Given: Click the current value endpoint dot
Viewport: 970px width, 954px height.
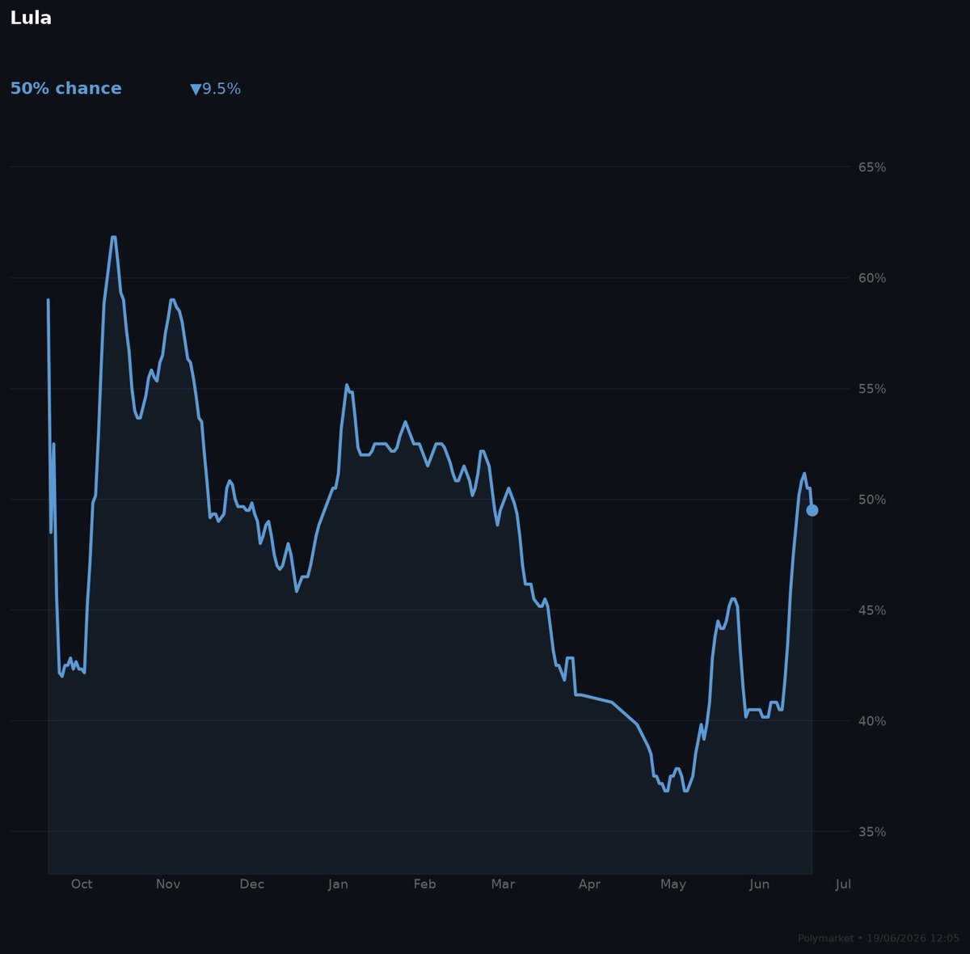Looking at the screenshot, I should click(812, 510).
